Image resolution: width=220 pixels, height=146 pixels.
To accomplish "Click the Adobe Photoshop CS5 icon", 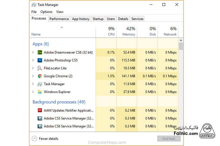I will click(40, 60).
